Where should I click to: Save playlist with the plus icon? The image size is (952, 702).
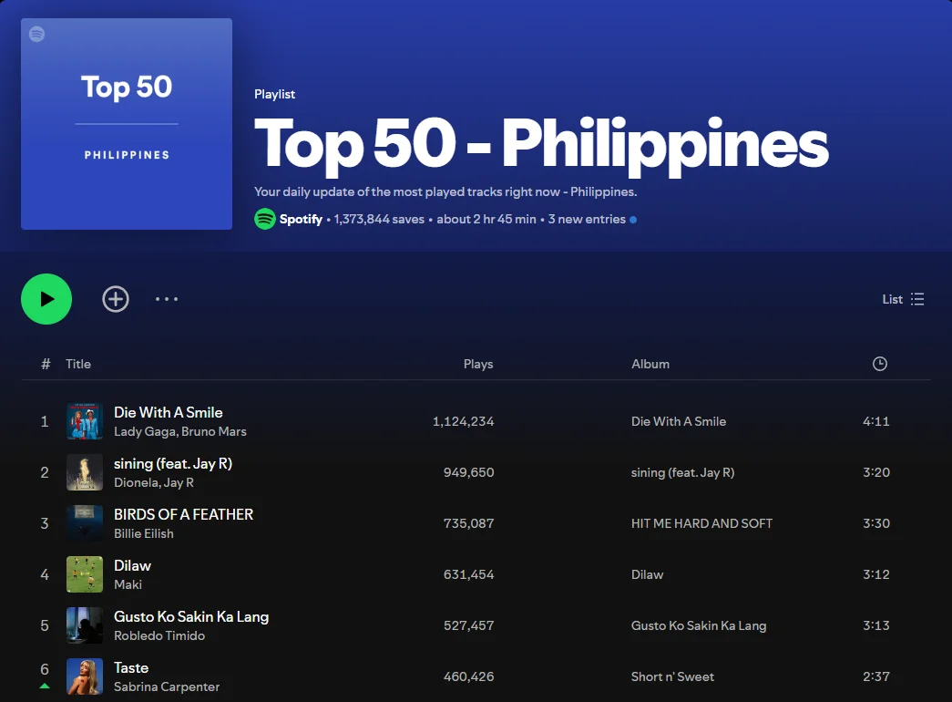[116, 299]
